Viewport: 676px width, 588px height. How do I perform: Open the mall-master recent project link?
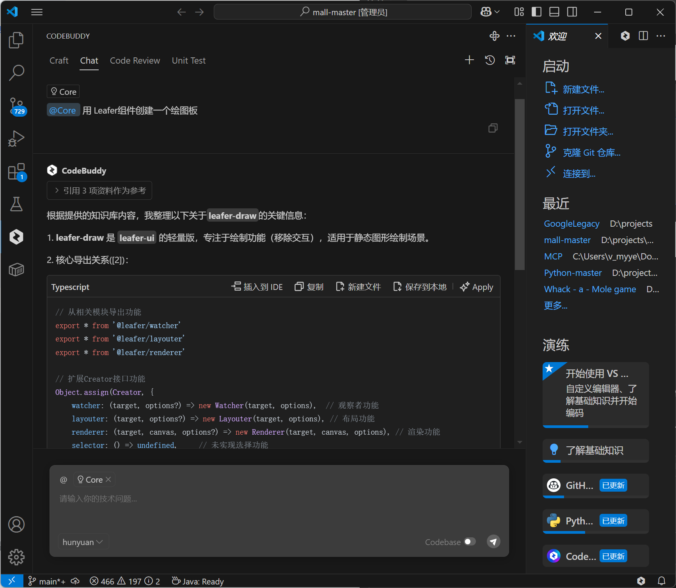pos(567,240)
